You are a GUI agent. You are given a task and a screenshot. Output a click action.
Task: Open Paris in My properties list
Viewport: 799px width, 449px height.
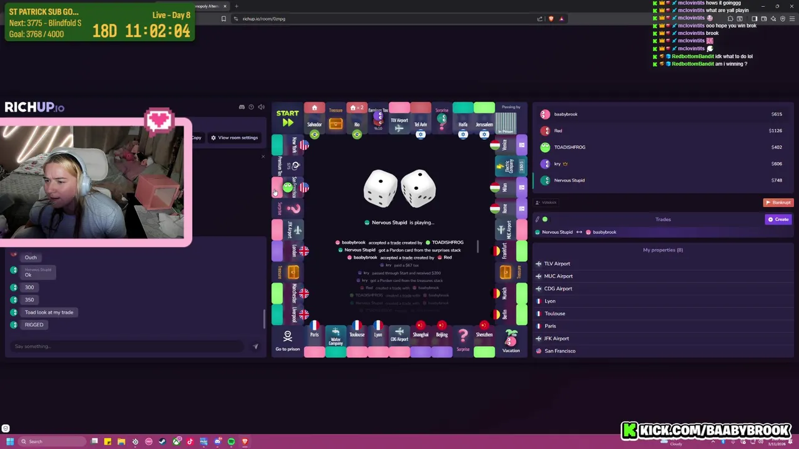[x=663, y=326]
